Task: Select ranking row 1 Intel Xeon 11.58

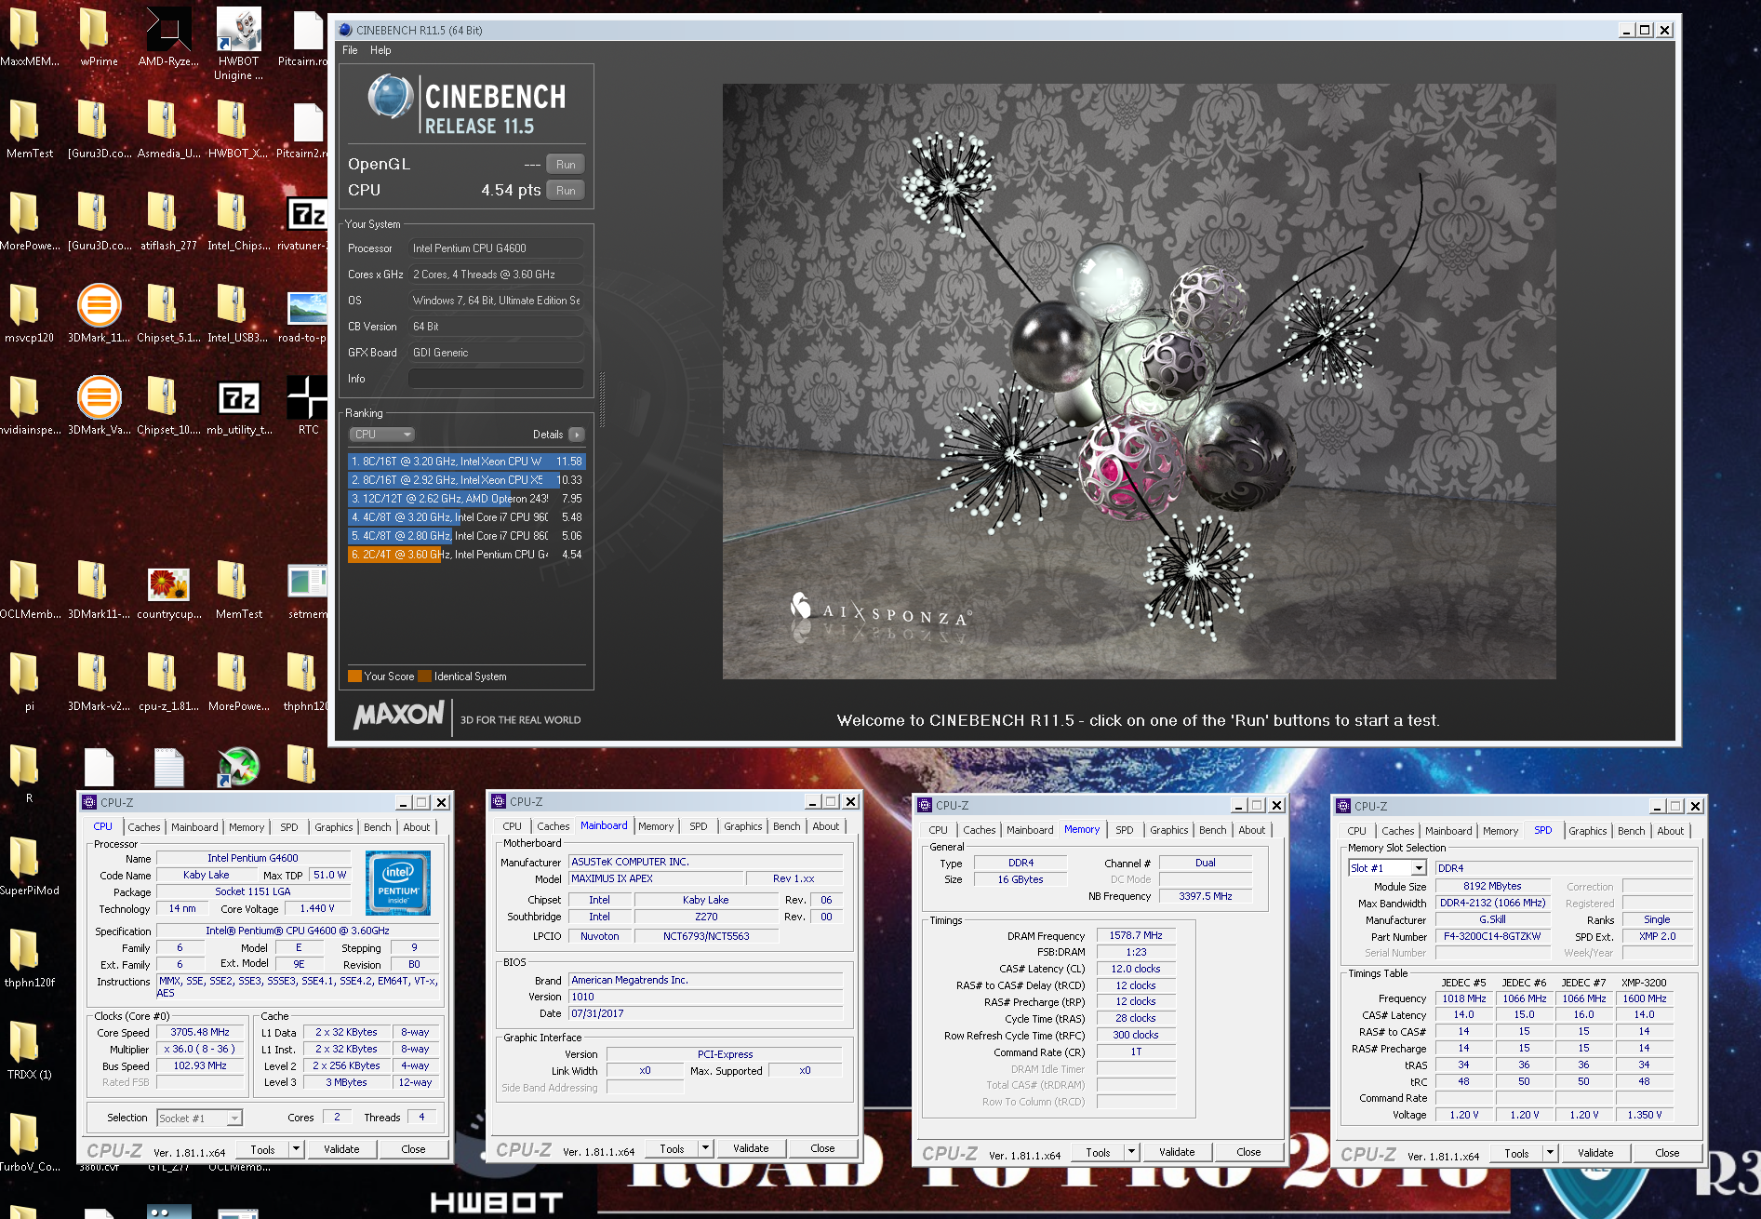Action: [467, 462]
